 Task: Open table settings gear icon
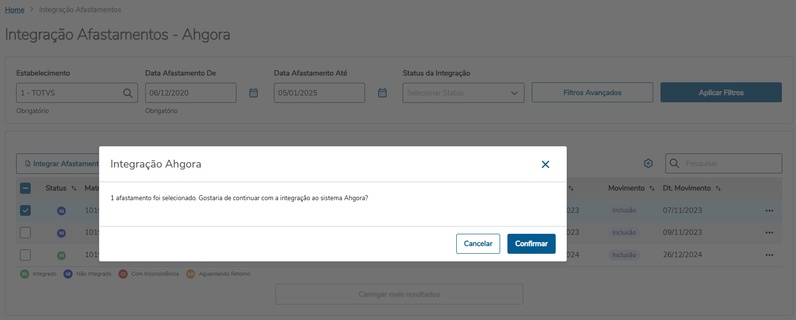[648, 164]
